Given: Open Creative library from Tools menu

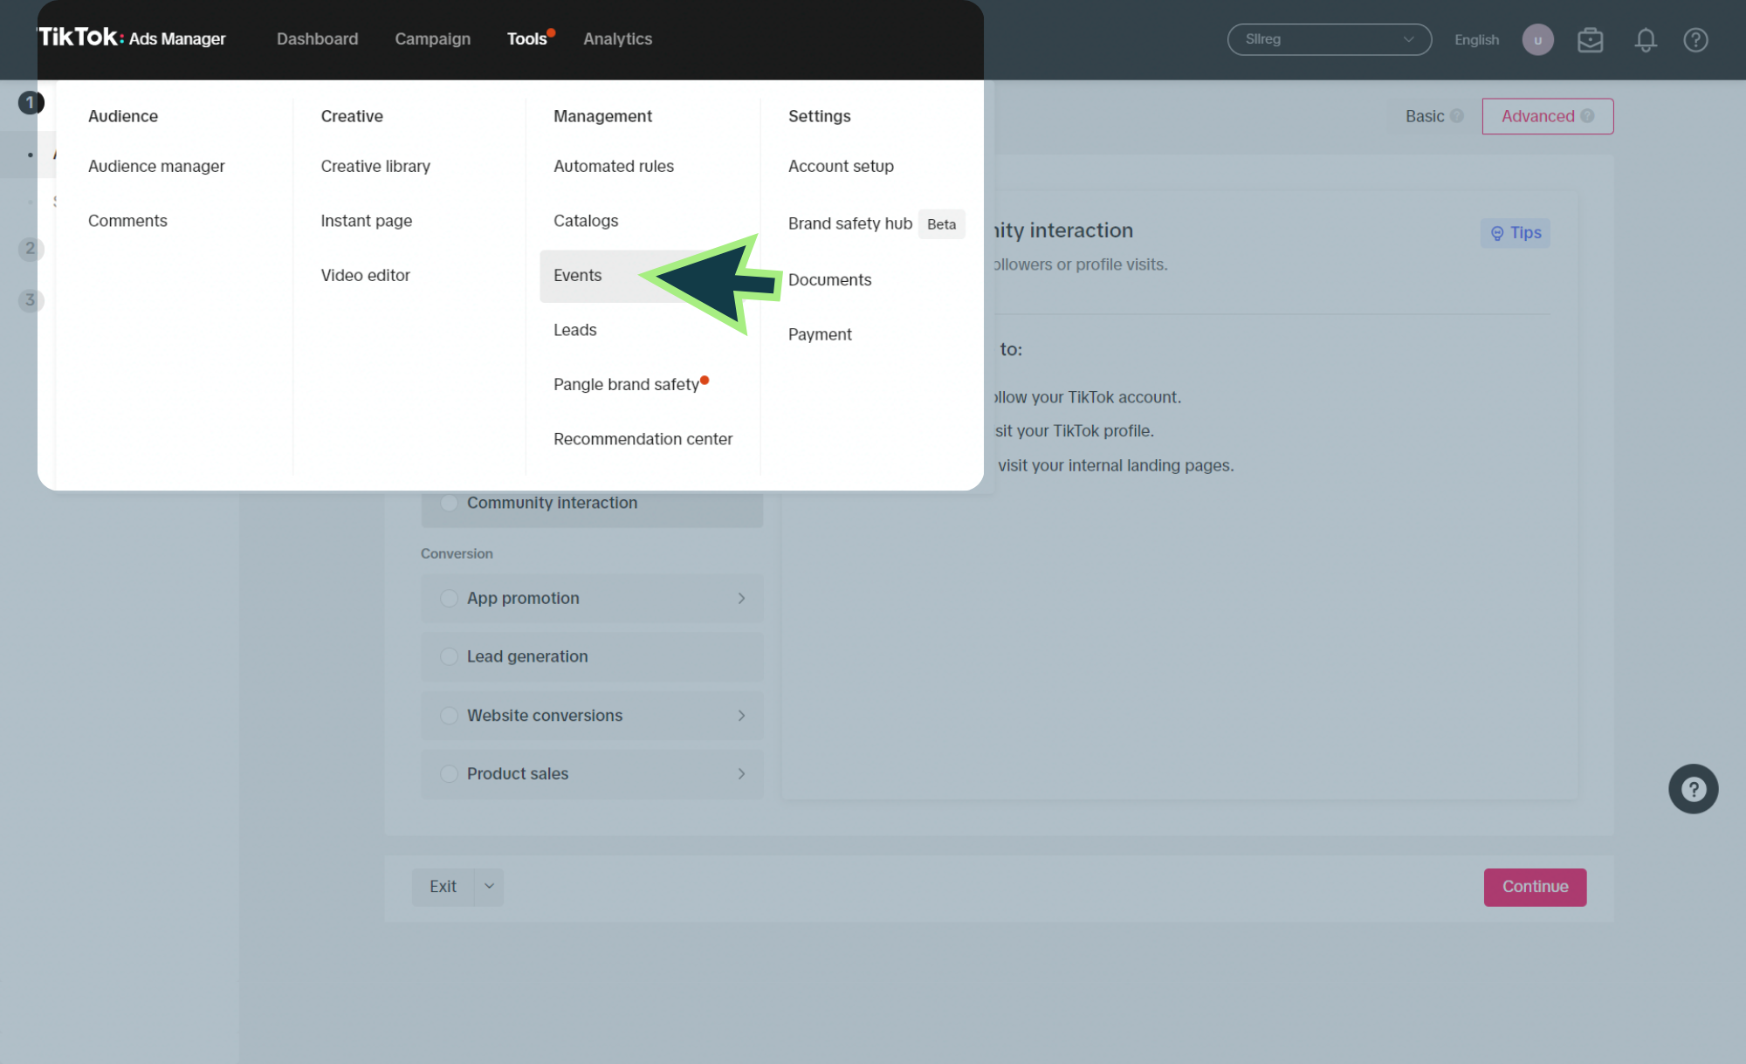Looking at the screenshot, I should (375, 166).
